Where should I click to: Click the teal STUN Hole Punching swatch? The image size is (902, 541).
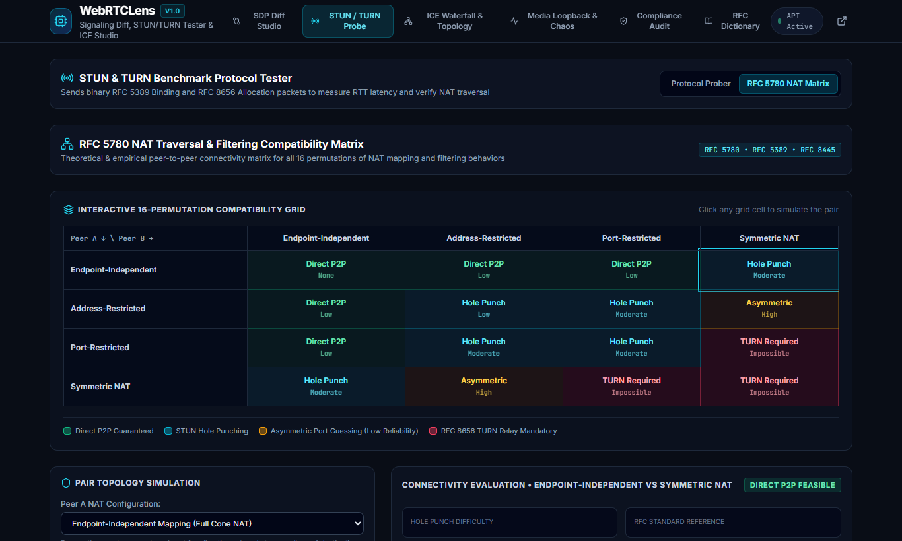(x=168, y=431)
